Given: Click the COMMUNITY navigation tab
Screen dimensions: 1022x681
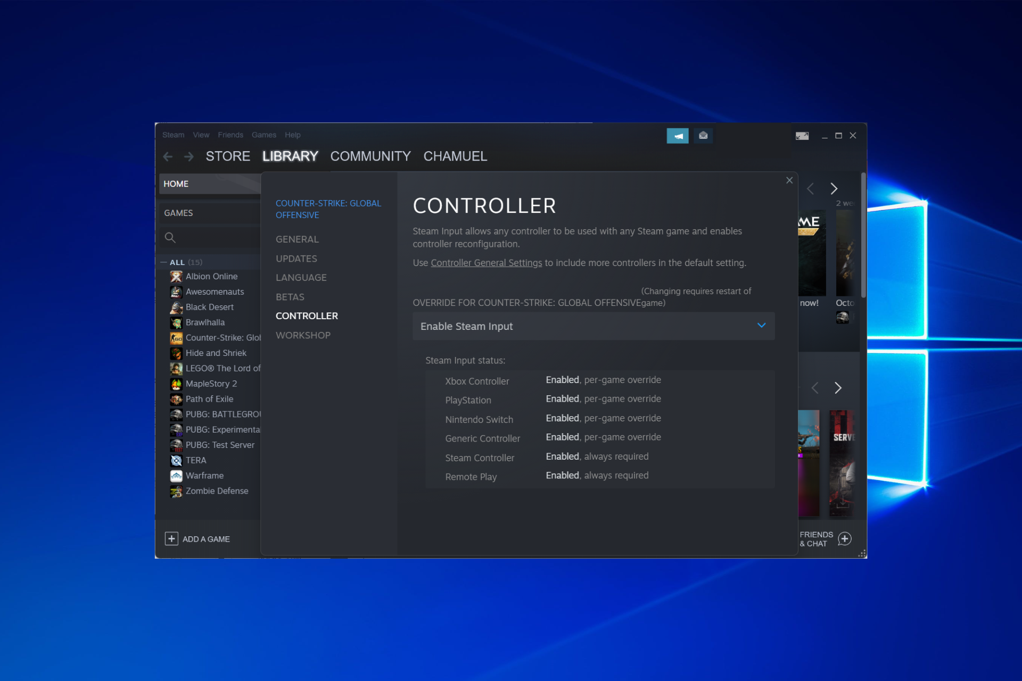Looking at the screenshot, I should pyautogui.click(x=371, y=156).
